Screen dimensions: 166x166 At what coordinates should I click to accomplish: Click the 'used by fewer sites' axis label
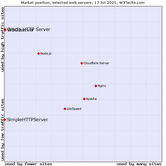28,164
